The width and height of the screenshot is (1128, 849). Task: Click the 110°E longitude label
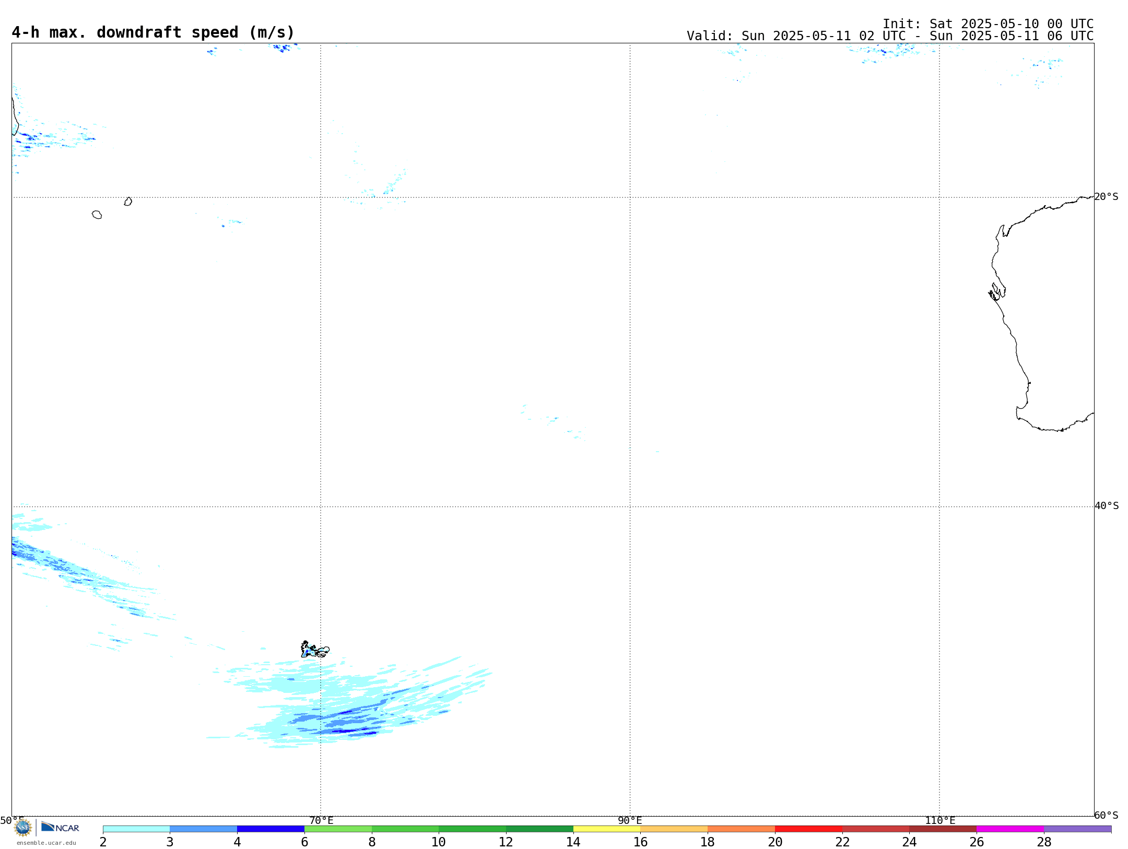coord(940,820)
